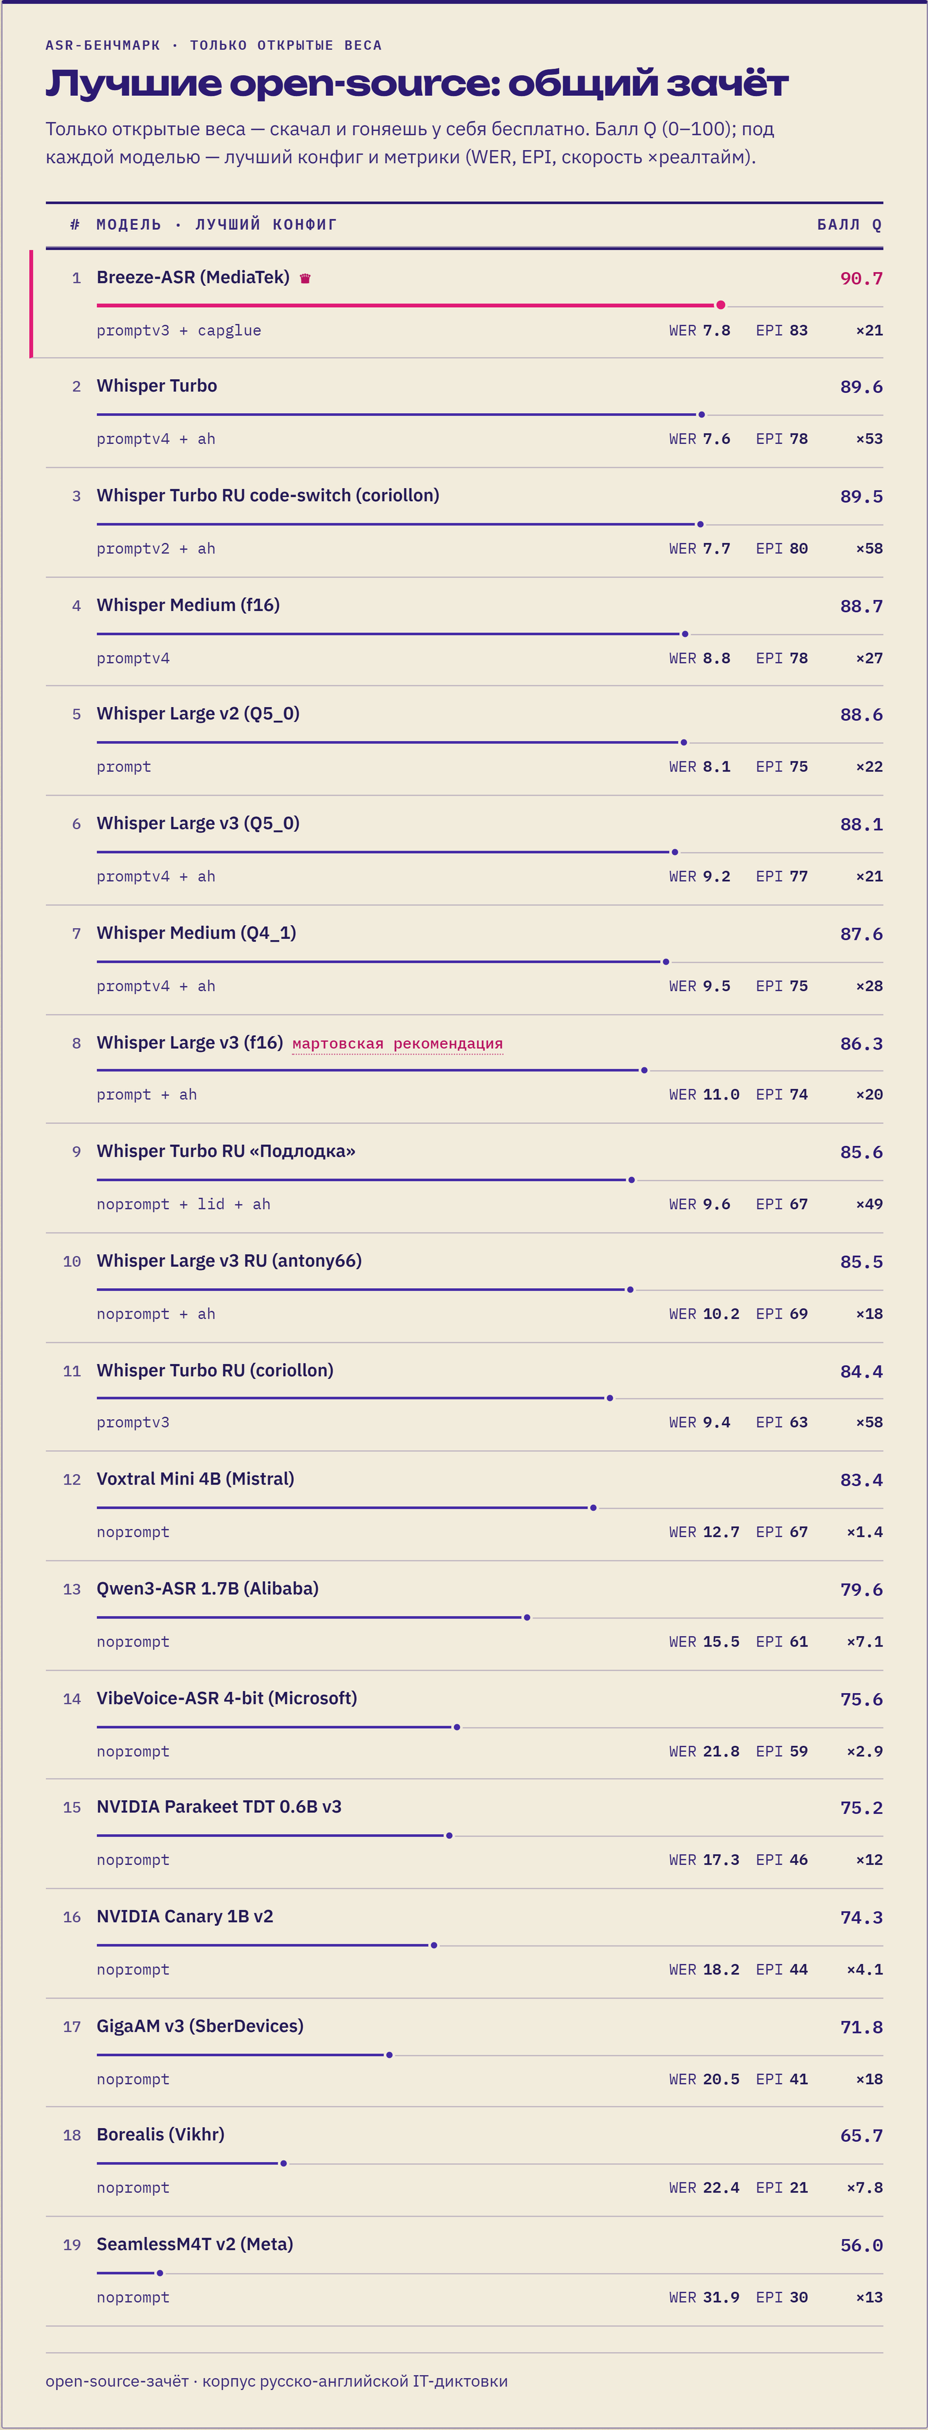This screenshot has width=928, height=2430.
Task: Click the score 75.2
Action: (x=862, y=1807)
